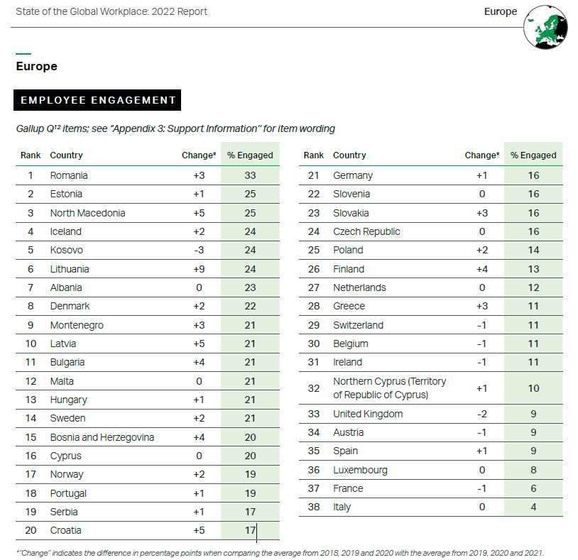Select the Romania row country name
This screenshot has height=560, width=578.
(69, 175)
